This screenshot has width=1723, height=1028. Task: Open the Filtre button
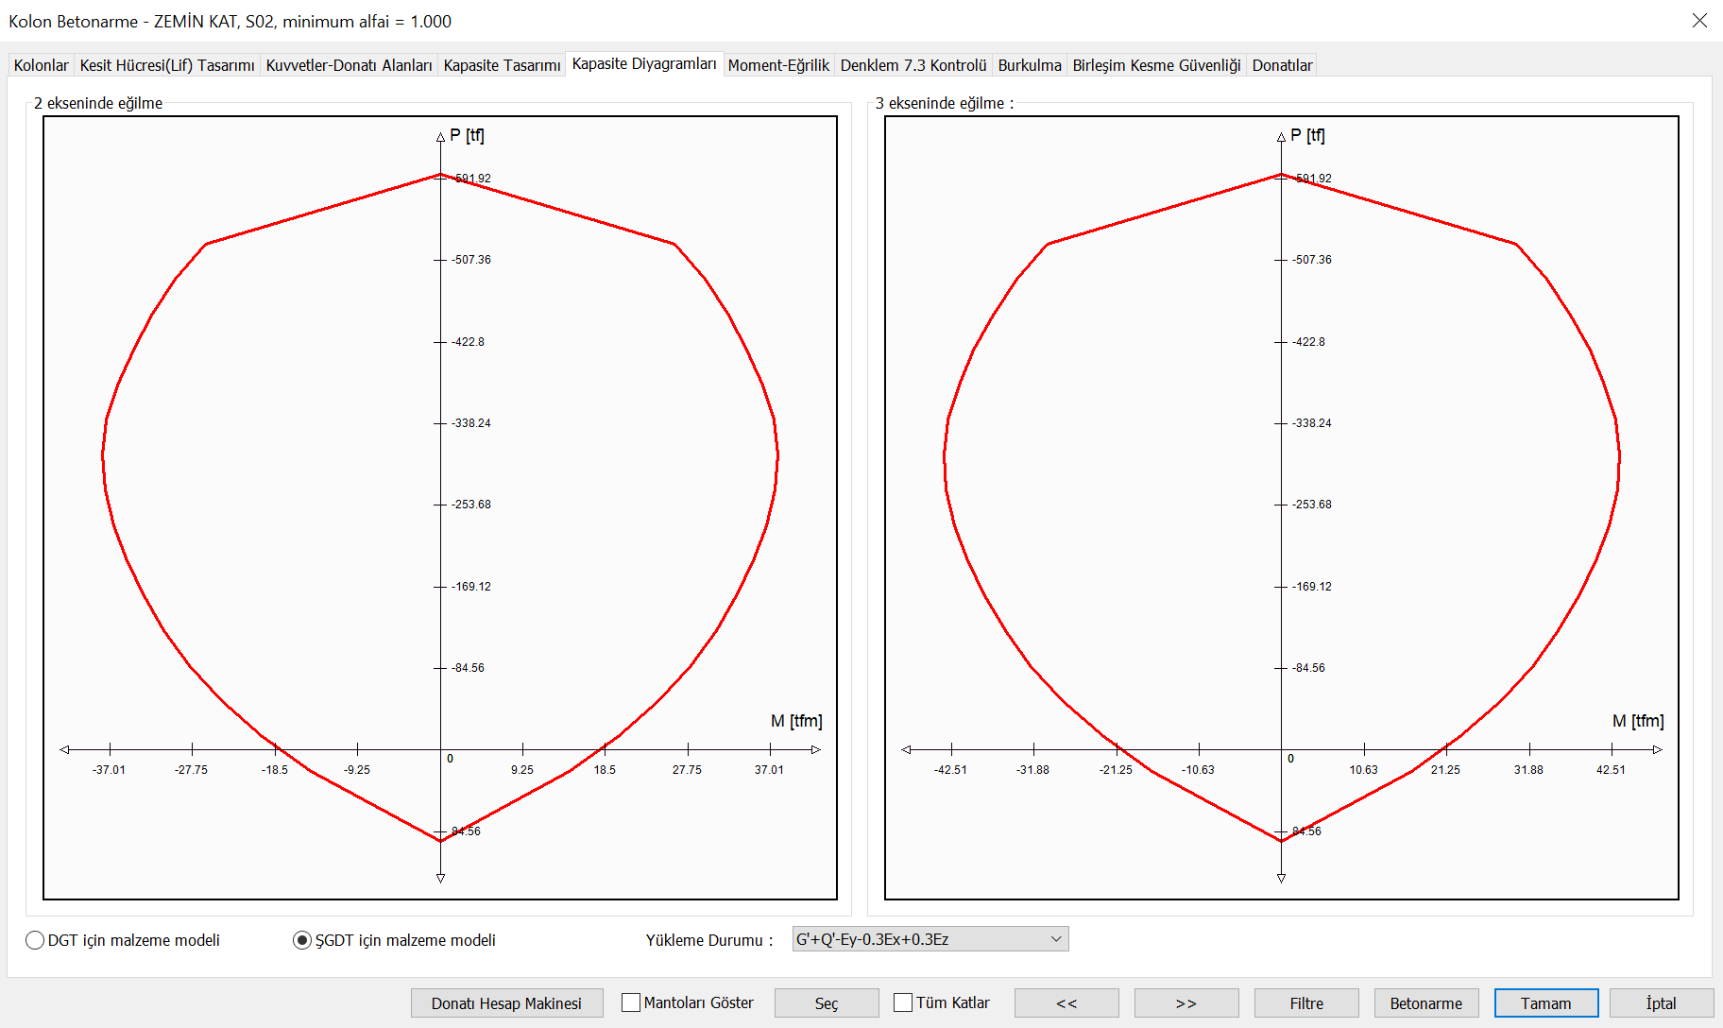click(1305, 1002)
